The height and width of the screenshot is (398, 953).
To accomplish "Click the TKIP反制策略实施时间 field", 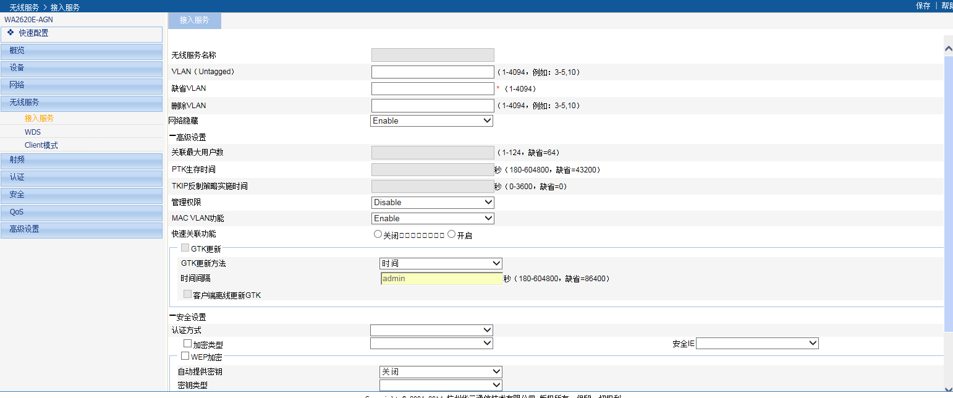I will [x=433, y=186].
